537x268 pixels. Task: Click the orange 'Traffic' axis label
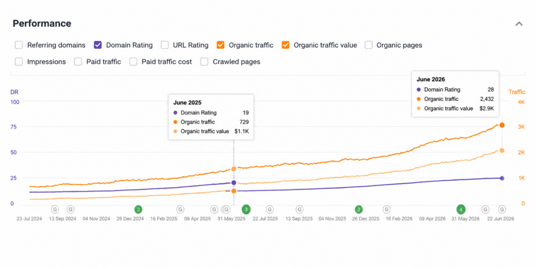[517, 92]
